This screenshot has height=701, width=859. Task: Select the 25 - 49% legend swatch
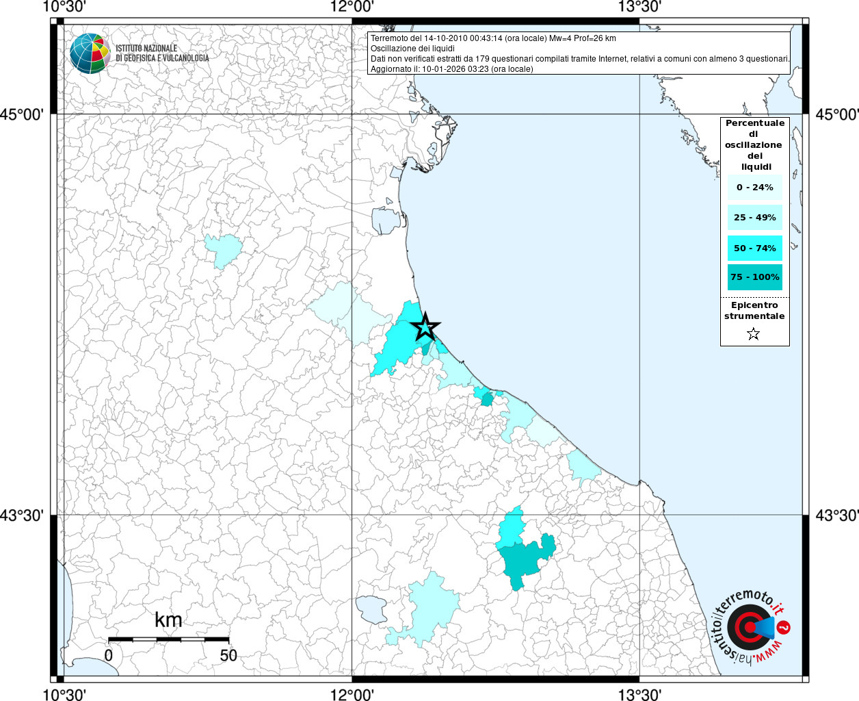(x=754, y=218)
